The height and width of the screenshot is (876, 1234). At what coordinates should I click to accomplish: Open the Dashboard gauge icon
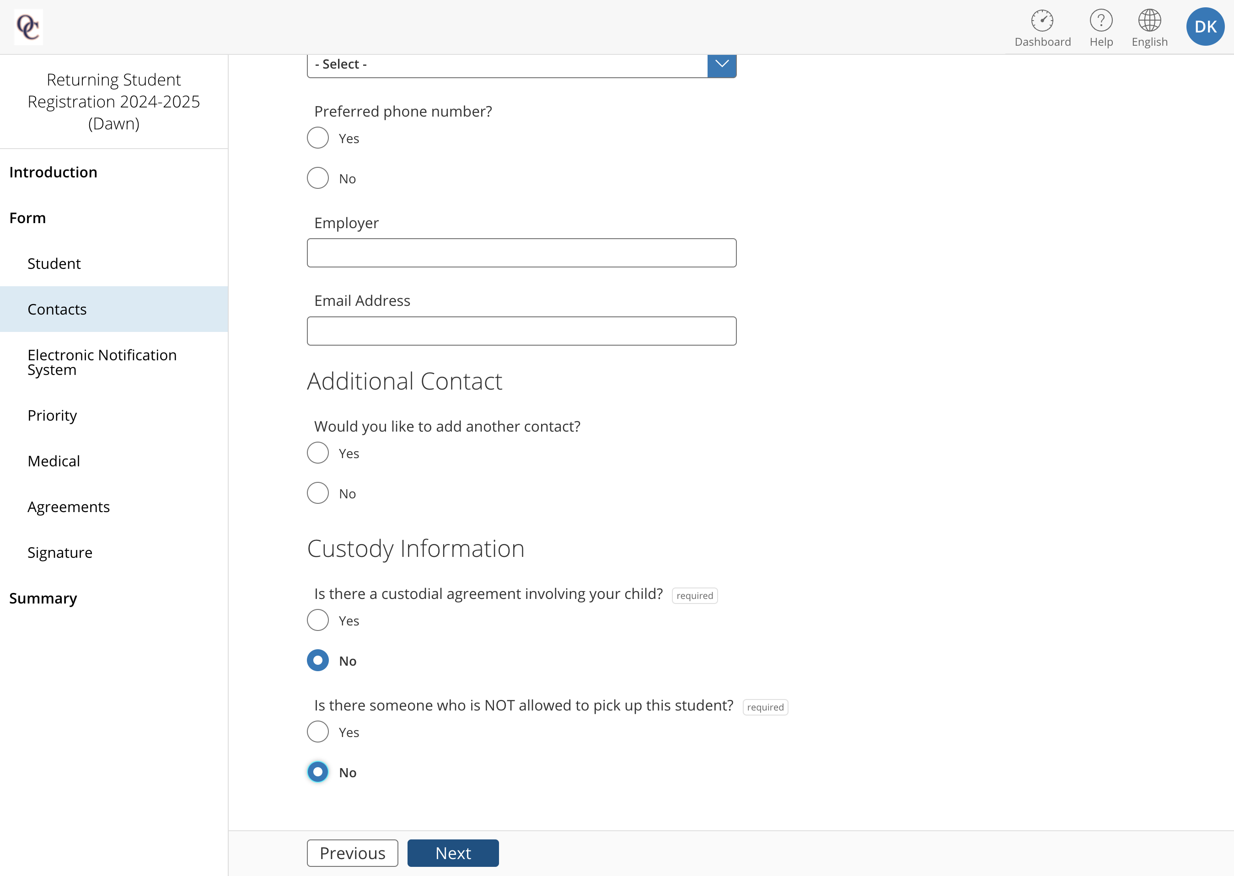point(1042,21)
